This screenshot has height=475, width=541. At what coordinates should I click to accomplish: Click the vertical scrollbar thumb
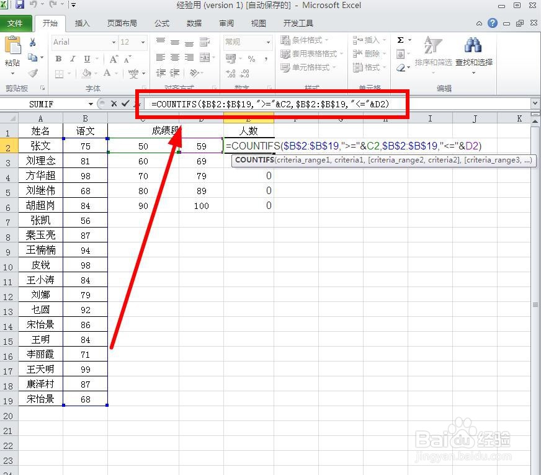click(x=535, y=304)
